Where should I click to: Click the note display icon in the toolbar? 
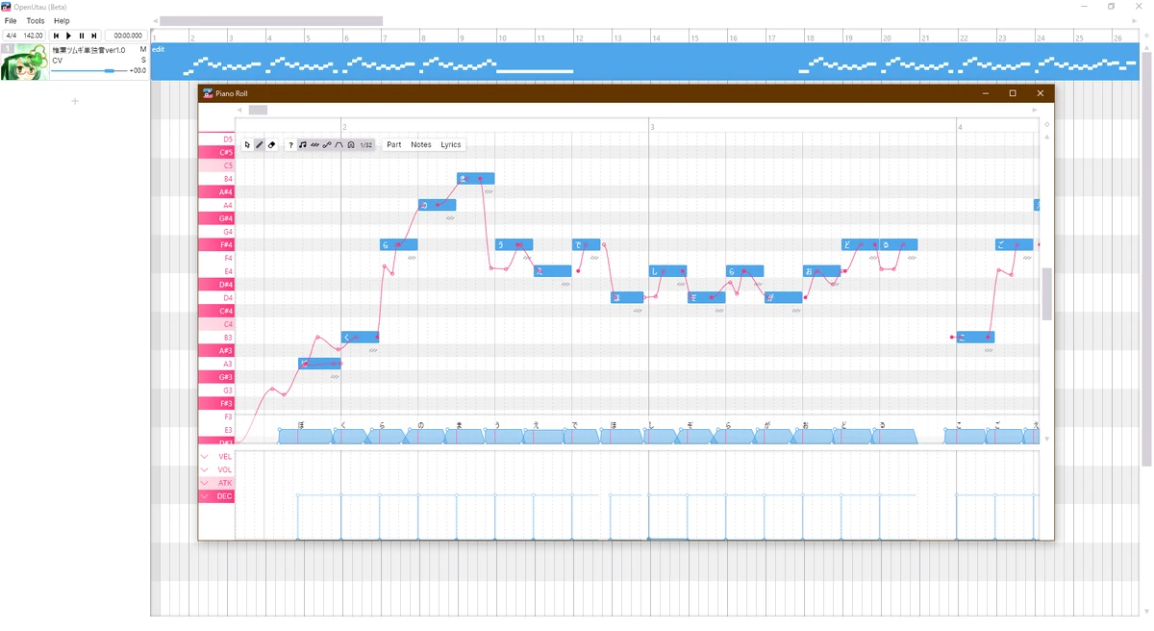click(x=303, y=144)
